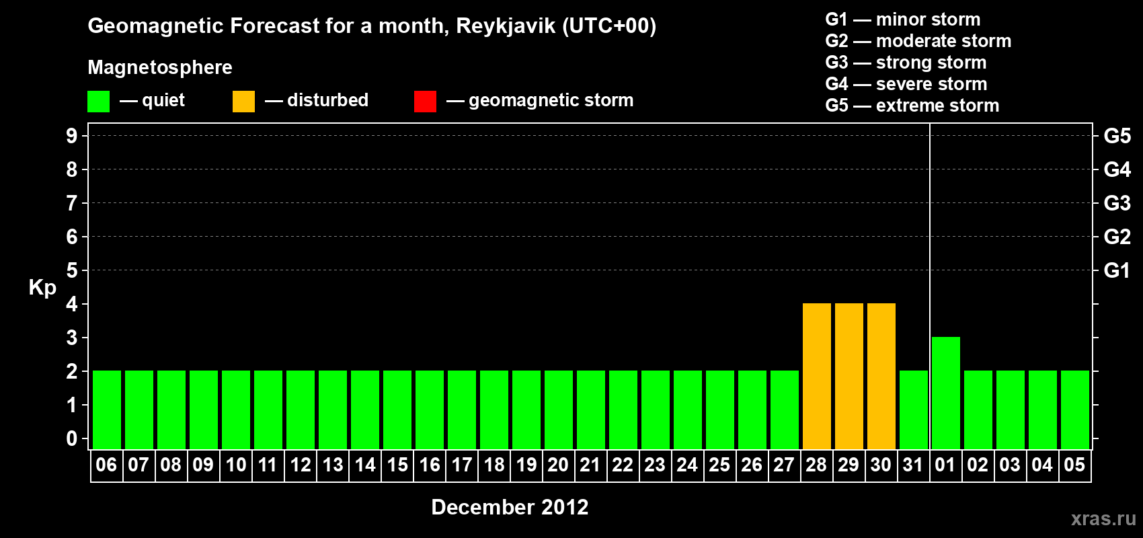1143x538 pixels.
Task: Click the date label 18
Action: (x=494, y=465)
